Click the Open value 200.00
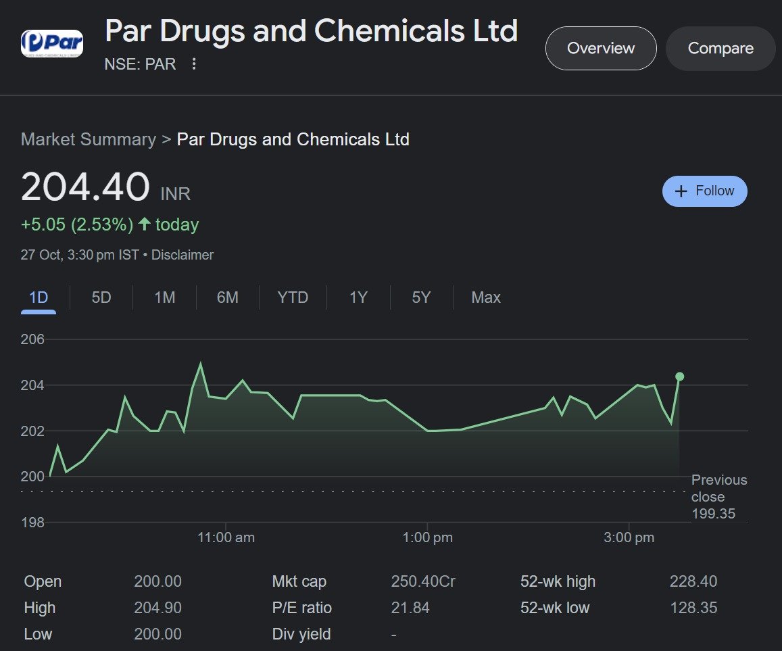The height and width of the screenshot is (651, 782). pos(157,581)
